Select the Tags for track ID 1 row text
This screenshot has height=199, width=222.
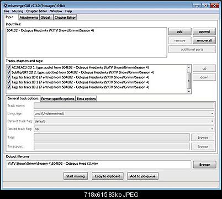[81, 82]
